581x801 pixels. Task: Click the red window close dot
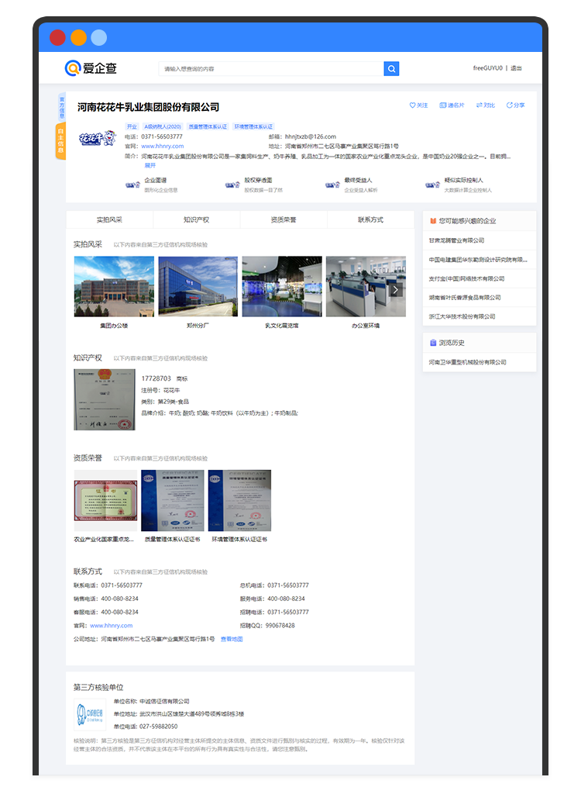click(x=57, y=38)
